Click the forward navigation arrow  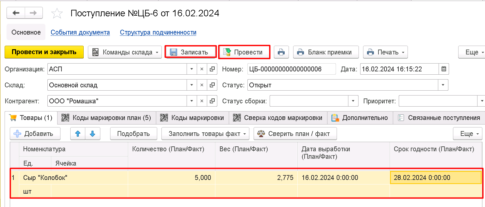point(33,13)
